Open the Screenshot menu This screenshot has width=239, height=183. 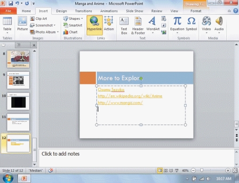point(43,25)
